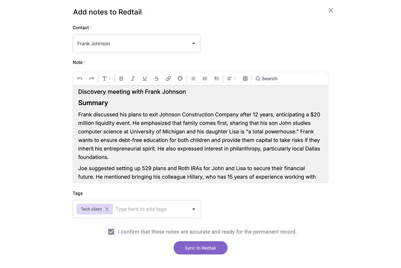This screenshot has width=401, height=268.
Task: Open the text color palette
Action: 180,79
